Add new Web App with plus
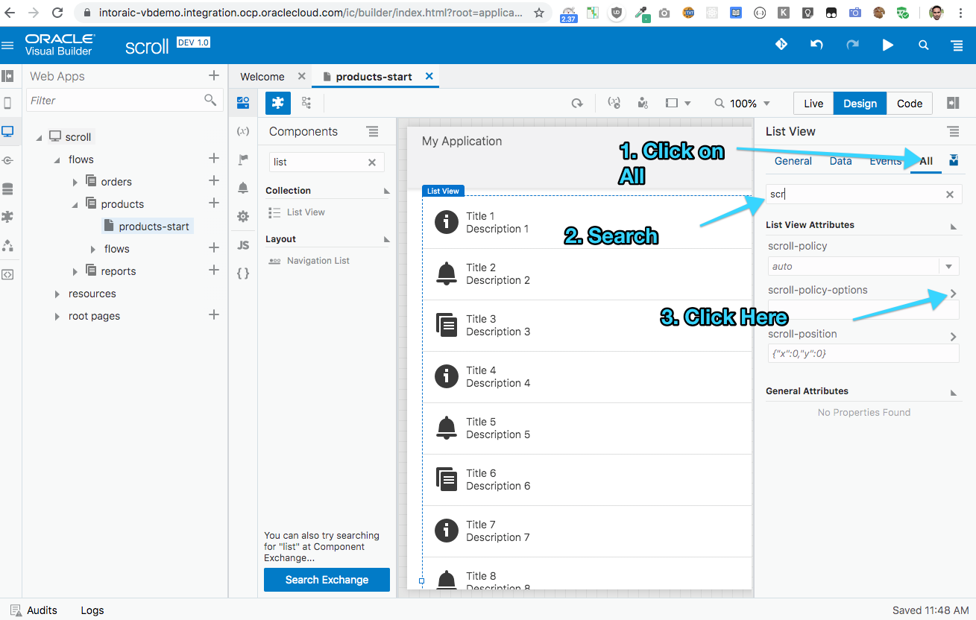This screenshot has width=976, height=620. click(x=214, y=75)
